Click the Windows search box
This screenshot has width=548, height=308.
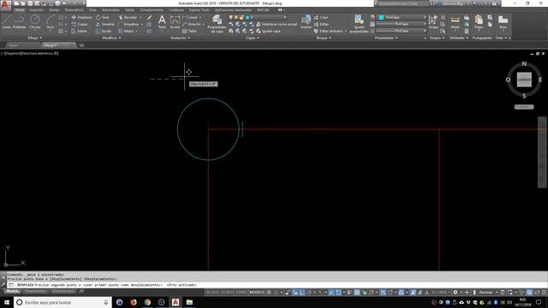[63, 302]
